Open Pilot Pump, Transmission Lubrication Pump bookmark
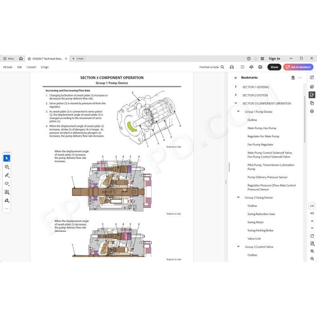This screenshot has width=317, height=317. click(271, 167)
